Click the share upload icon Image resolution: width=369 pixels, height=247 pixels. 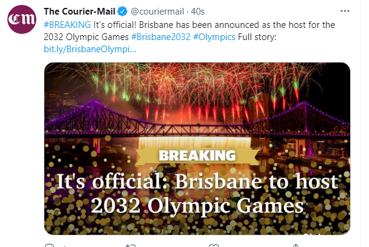[x=296, y=246]
